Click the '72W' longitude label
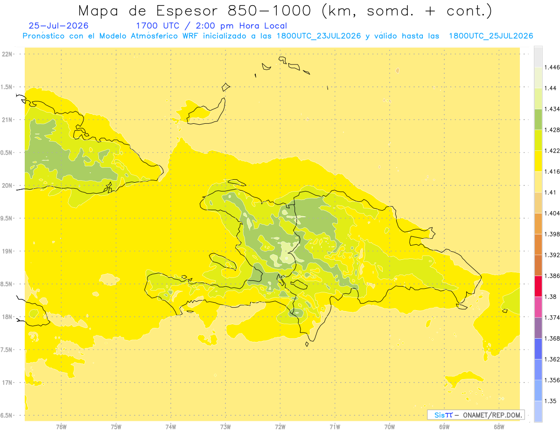Viewport: 560px width, 433px height. 280,427
